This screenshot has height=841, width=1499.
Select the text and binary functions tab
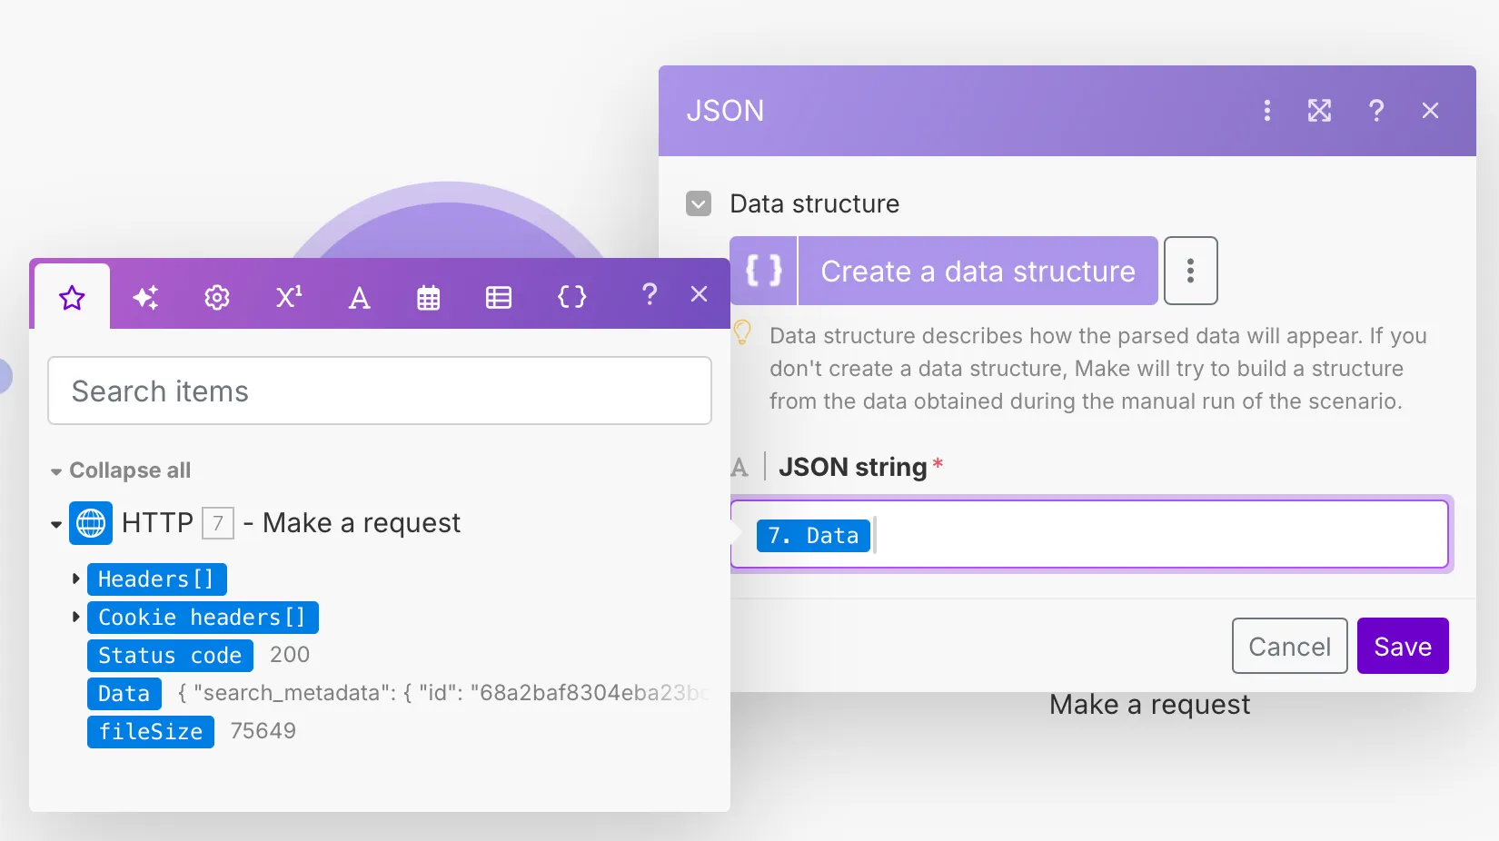pyautogui.click(x=359, y=297)
